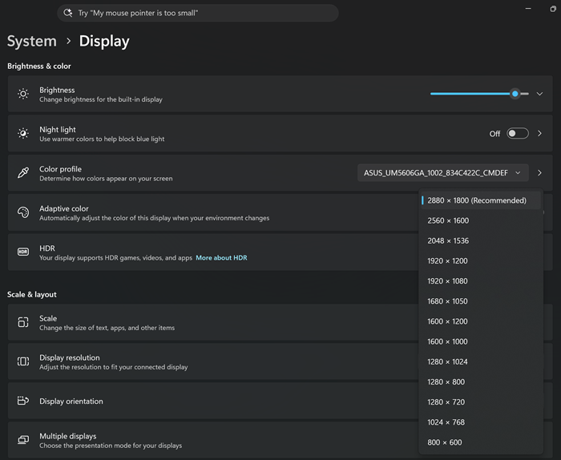This screenshot has height=460, width=561.
Task: Click the Color profile eyedropper icon
Action: coord(23,173)
